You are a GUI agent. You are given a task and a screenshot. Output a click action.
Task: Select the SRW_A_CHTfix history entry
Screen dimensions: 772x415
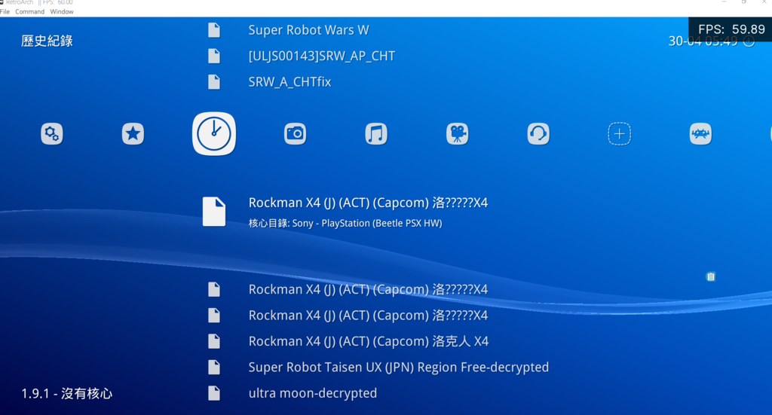click(289, 81)
